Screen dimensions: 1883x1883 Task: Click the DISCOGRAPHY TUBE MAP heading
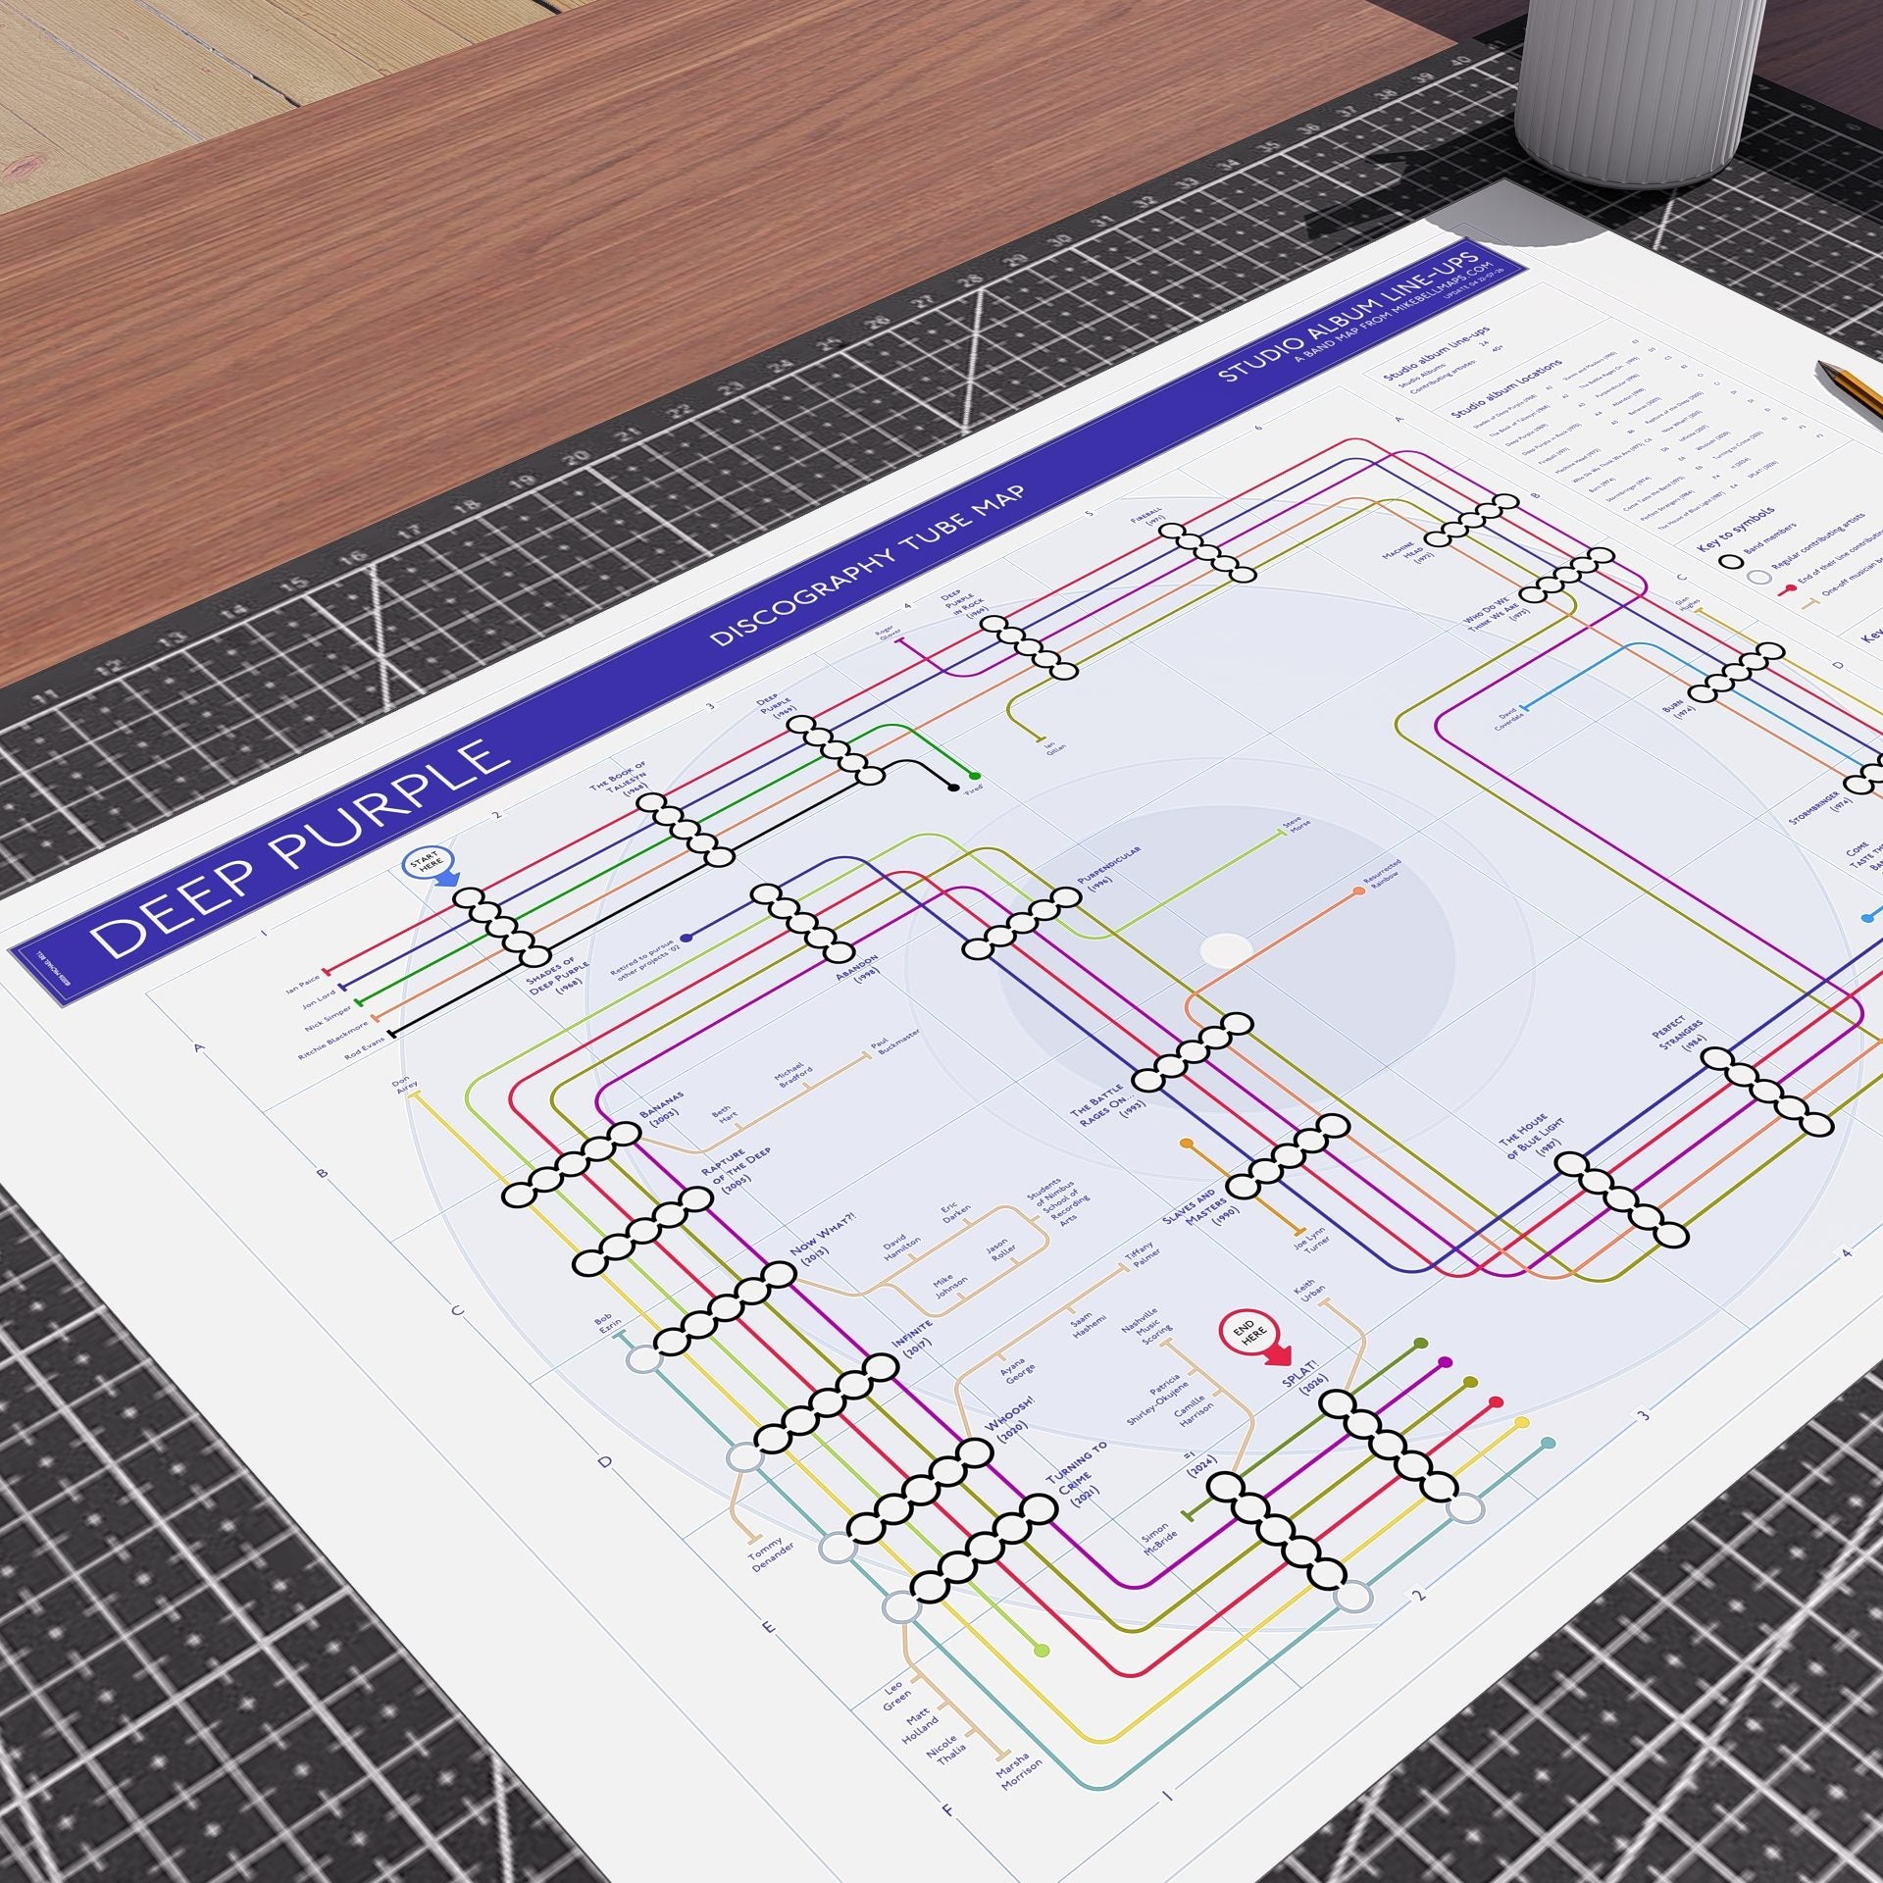pyautogui.click(x=867, y=567)
